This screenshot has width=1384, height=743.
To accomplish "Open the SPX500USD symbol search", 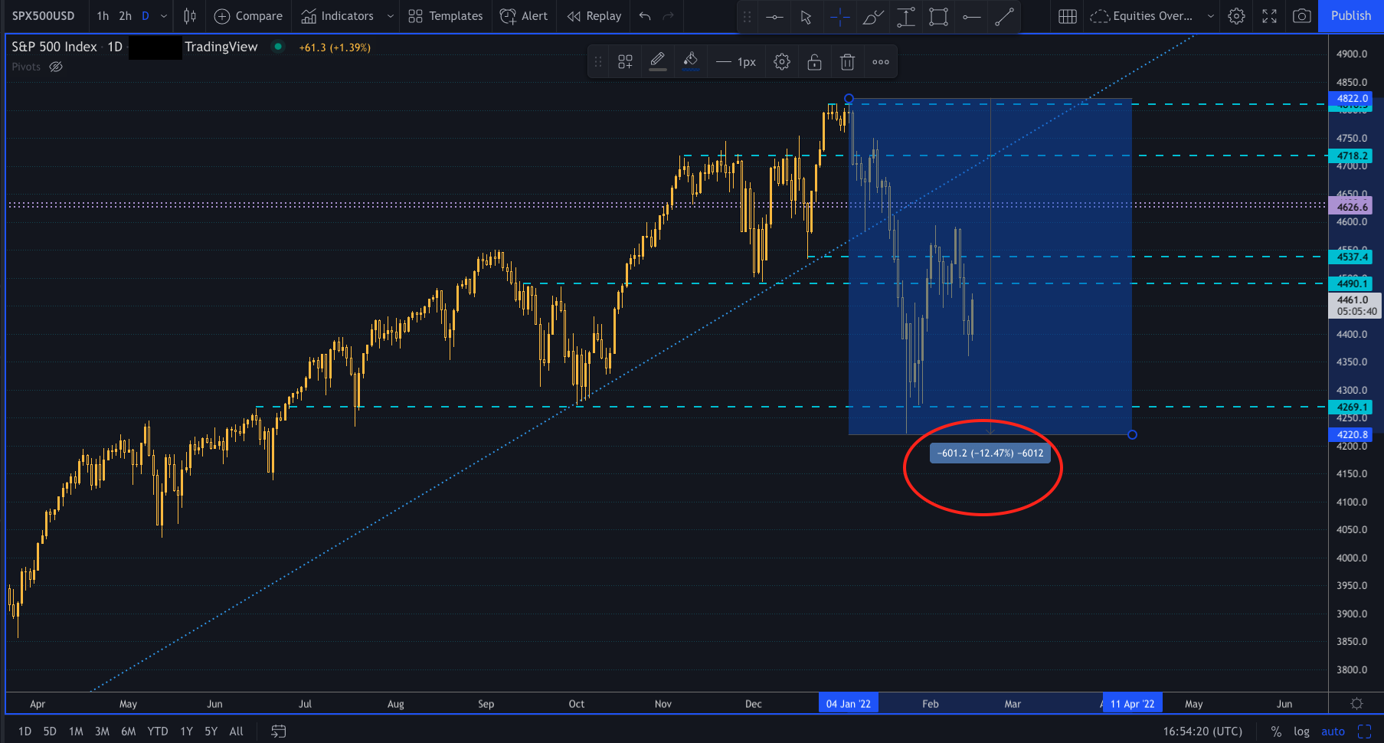I will [x=44, y=15].
